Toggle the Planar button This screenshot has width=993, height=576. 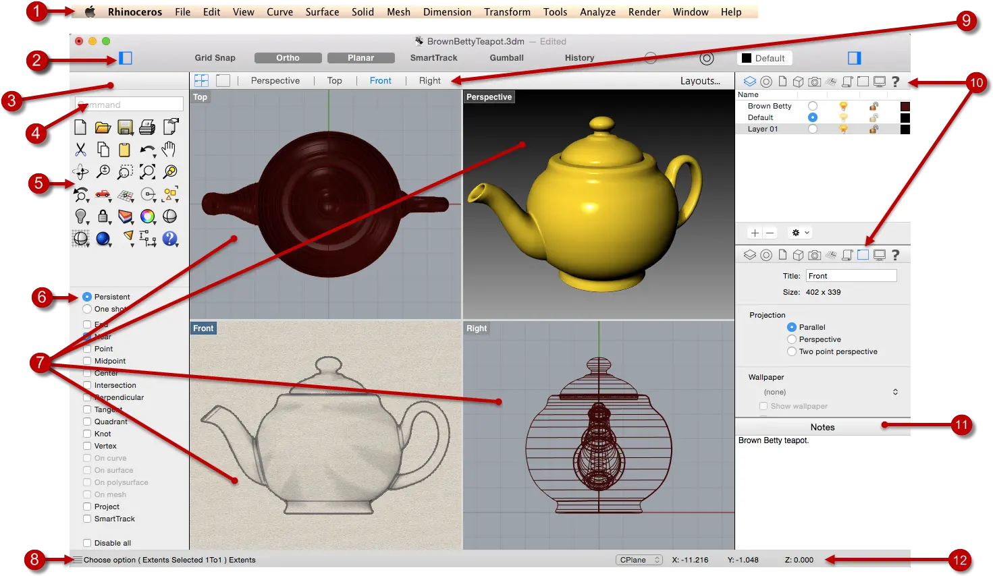[360, 58]
